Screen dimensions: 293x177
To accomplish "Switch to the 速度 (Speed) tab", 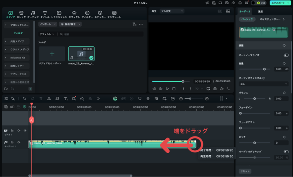I will 261,11.
